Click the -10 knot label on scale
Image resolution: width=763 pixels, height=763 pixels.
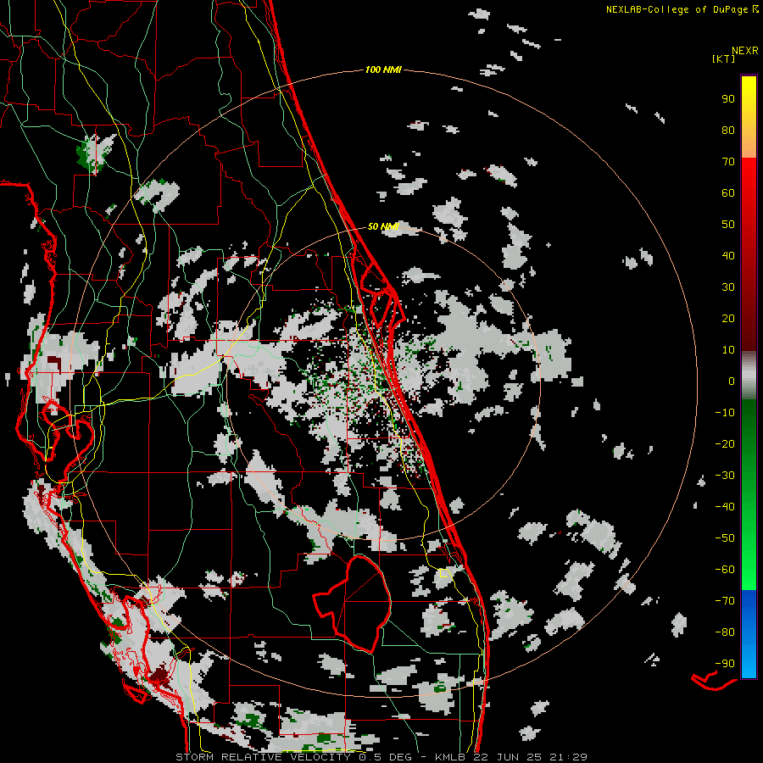pos(725,413)
